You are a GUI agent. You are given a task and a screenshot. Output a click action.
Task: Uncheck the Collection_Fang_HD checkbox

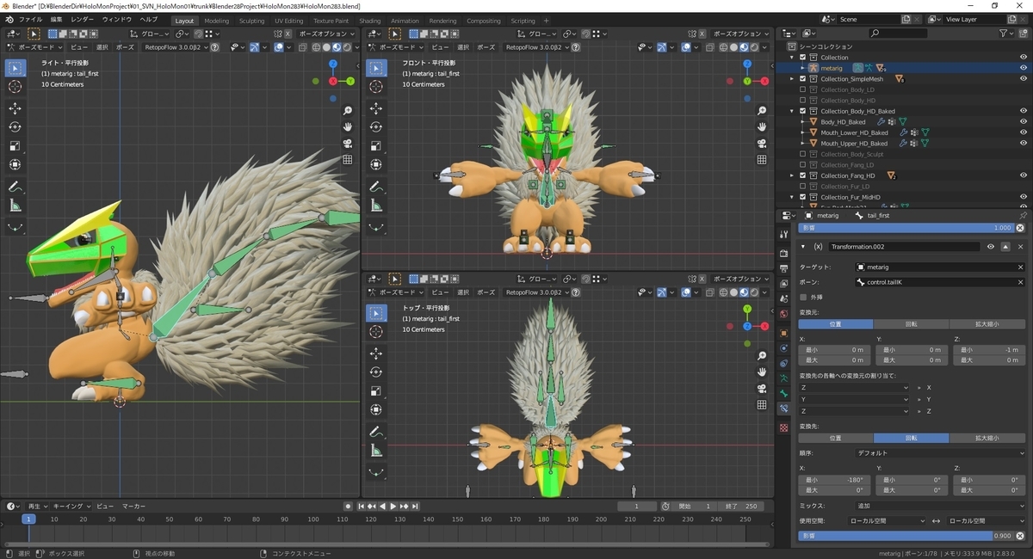[803, 175]
